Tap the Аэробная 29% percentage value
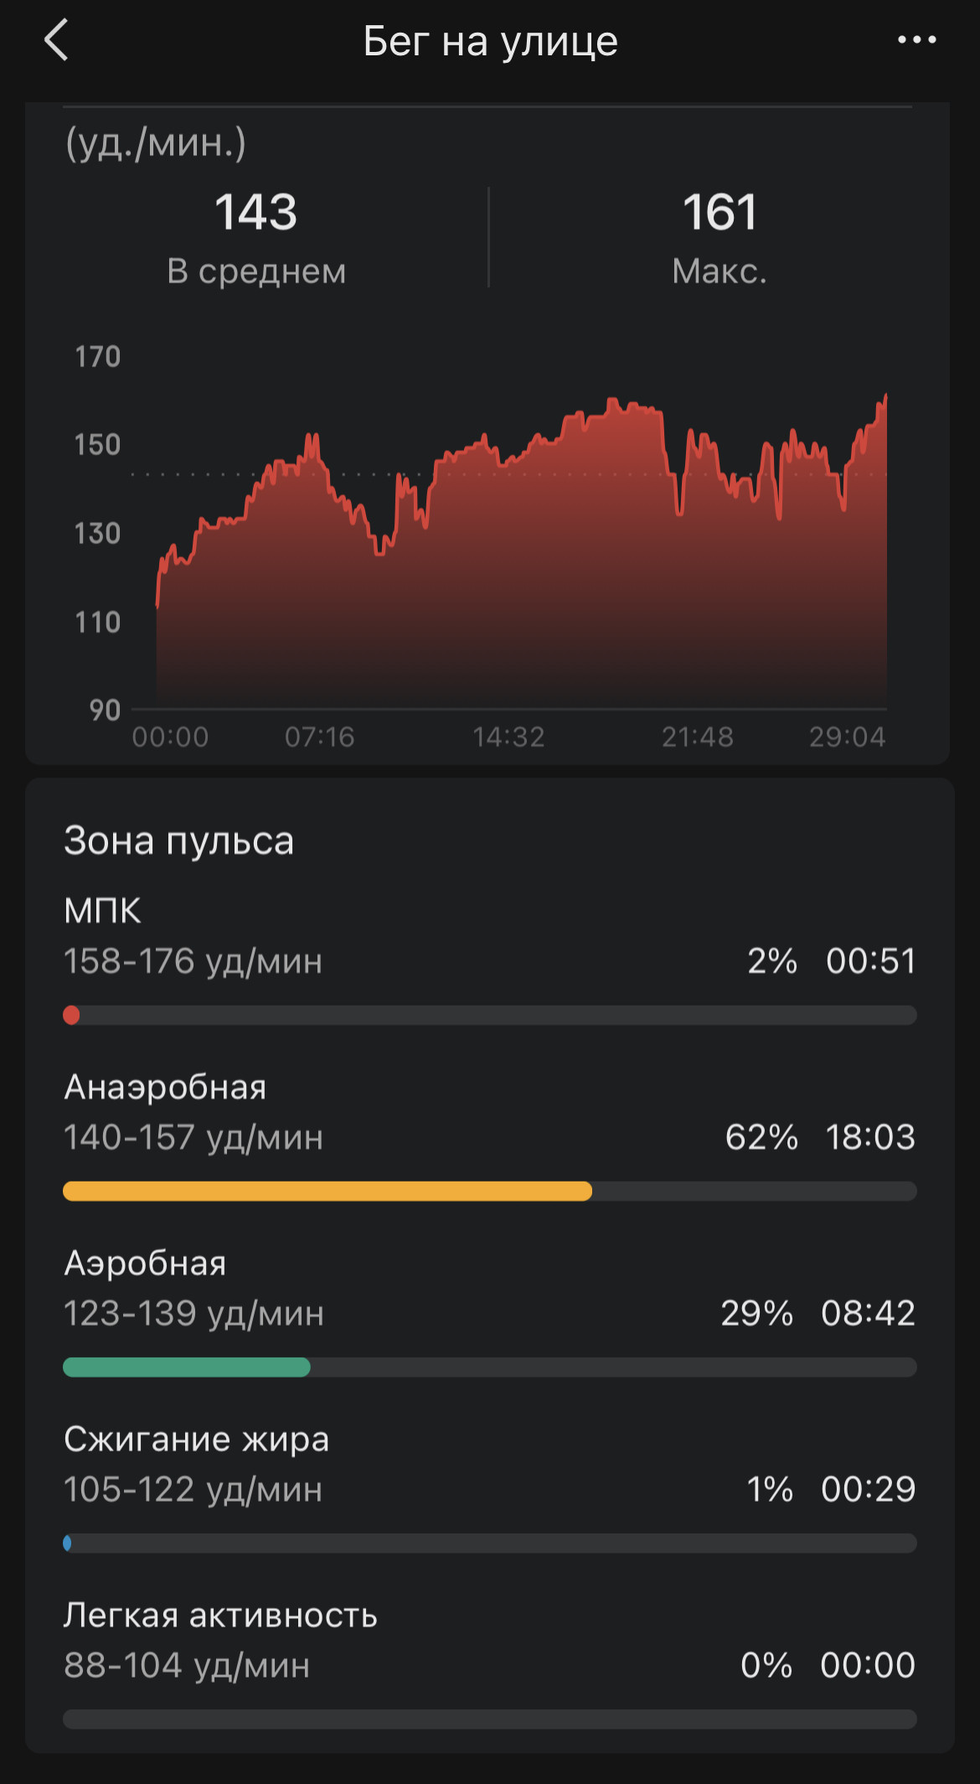The image size is (980, 1784). pyautogui.click(x=757, y=1313)
